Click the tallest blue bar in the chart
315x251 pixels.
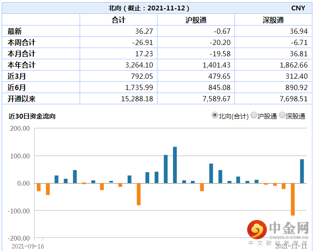pyautogui.click(x=175, y=165)
